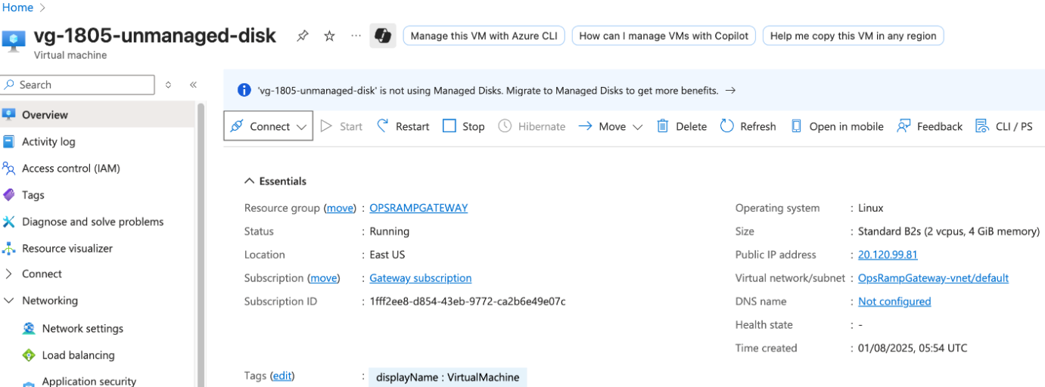Click the Load balancing icon
Image resolution: width=1045 pixels, height=387 pixels.
pos(29,355)
